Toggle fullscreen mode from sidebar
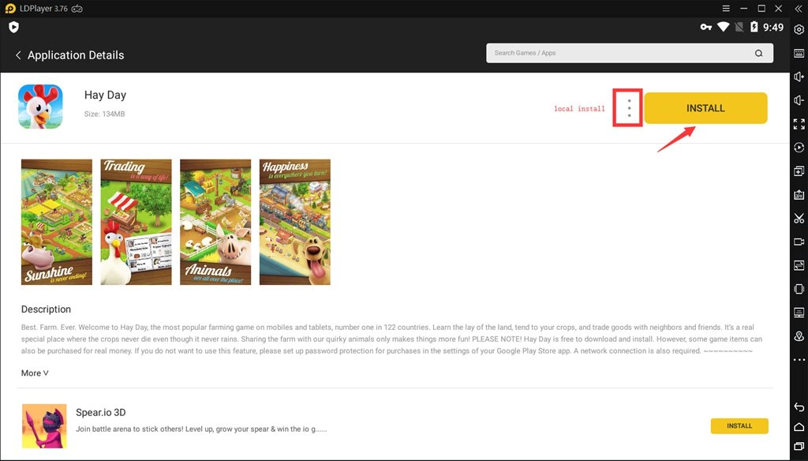The image size is (808, 461). pos(799,124)
